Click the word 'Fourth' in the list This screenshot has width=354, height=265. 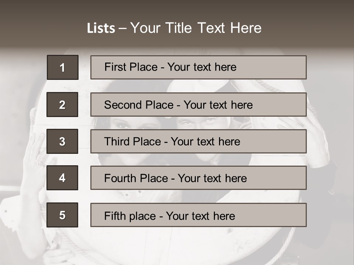(x=120, y=179)
